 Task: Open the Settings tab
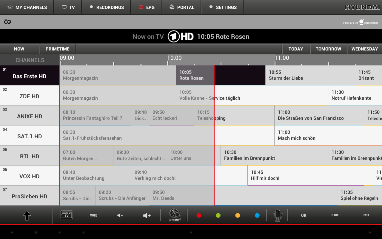[222, 7]
